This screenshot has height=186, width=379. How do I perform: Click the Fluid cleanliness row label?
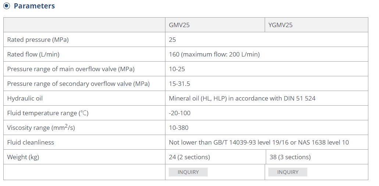tap(31, 143)
